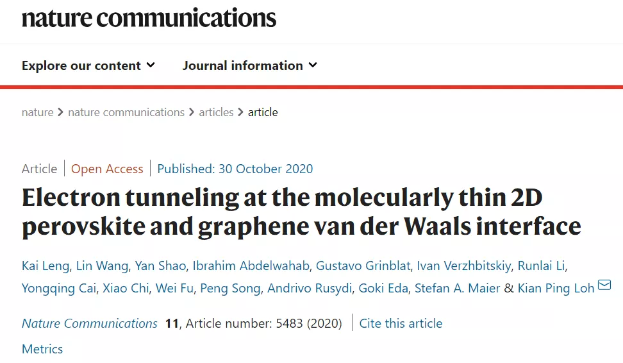The height and width of the screenshot is (363, 623).
Task: Click the Nature Communications journal link in italics
Action: pos(89,323)
